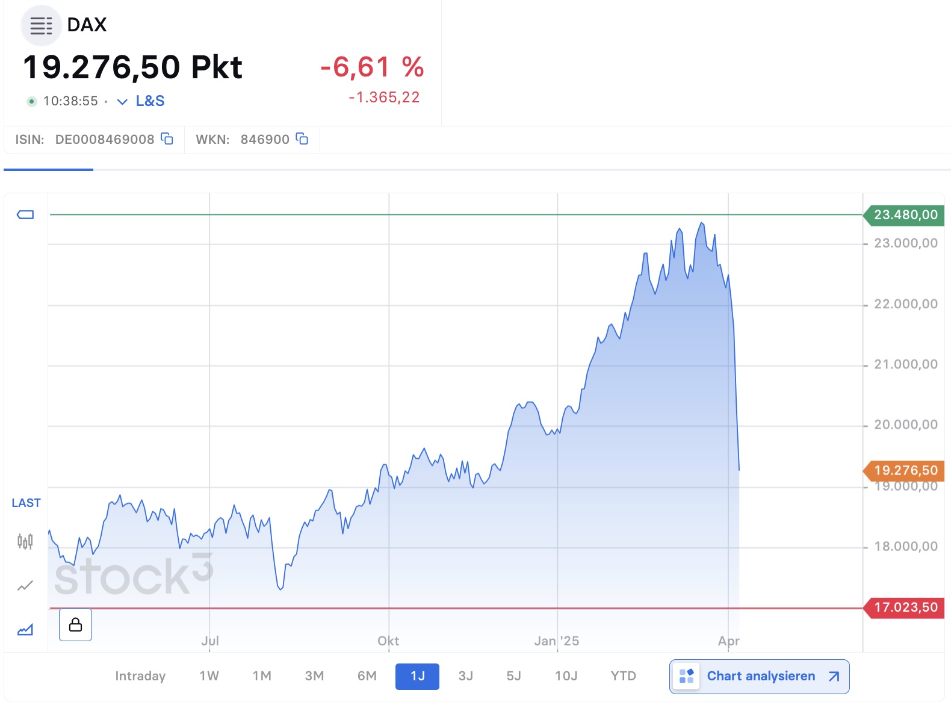Select the 10J time range

[x=566, y=676]
